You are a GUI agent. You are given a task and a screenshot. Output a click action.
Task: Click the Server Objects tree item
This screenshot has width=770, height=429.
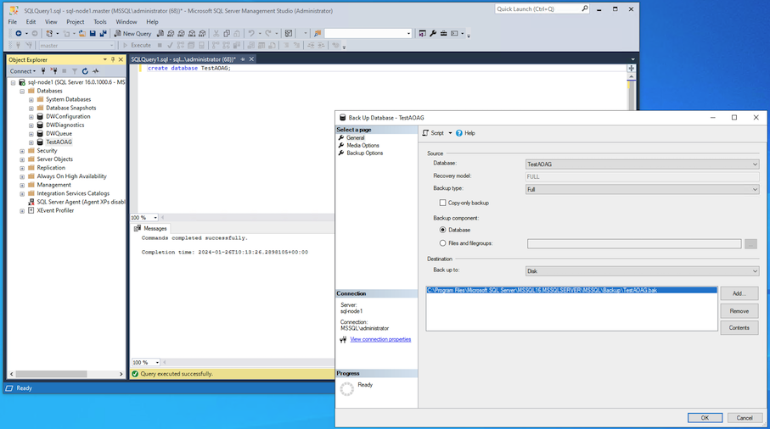coord(54,159)
